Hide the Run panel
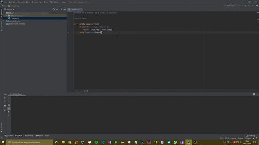 [257, 94]
